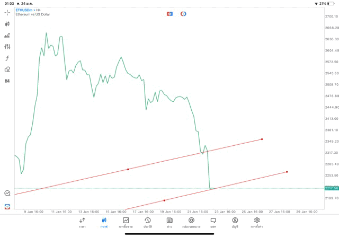Open the กล่องจดหมาย mailbox tab
Image resolution: width=339 pixels, height=237 pixels.
click(x=191, y=222)
